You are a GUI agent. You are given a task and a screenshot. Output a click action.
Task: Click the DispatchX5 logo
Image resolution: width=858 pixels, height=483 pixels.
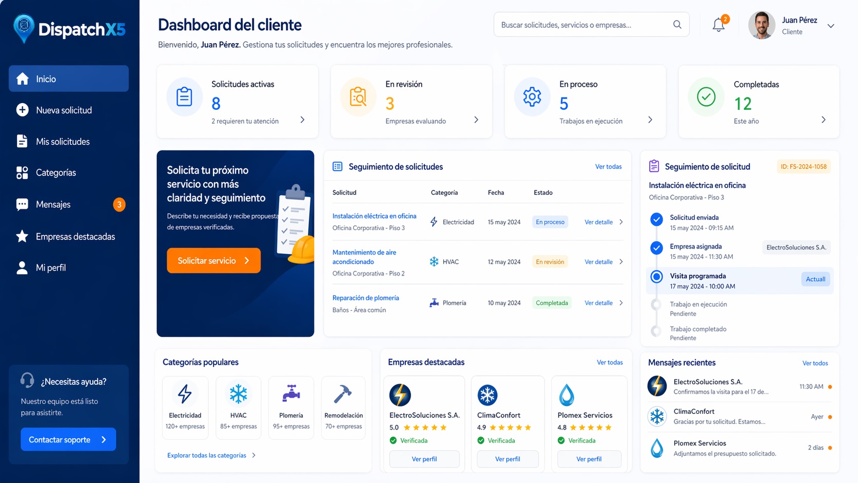tap(69, 29)
